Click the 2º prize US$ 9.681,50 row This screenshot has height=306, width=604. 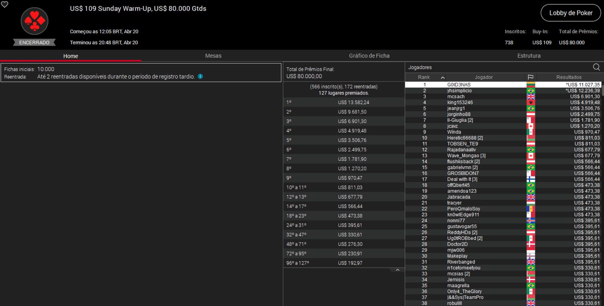coord(344,112)
